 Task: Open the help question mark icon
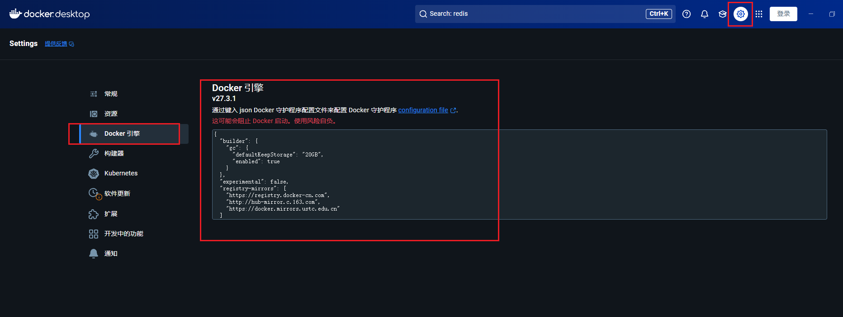tap(687, 14)
